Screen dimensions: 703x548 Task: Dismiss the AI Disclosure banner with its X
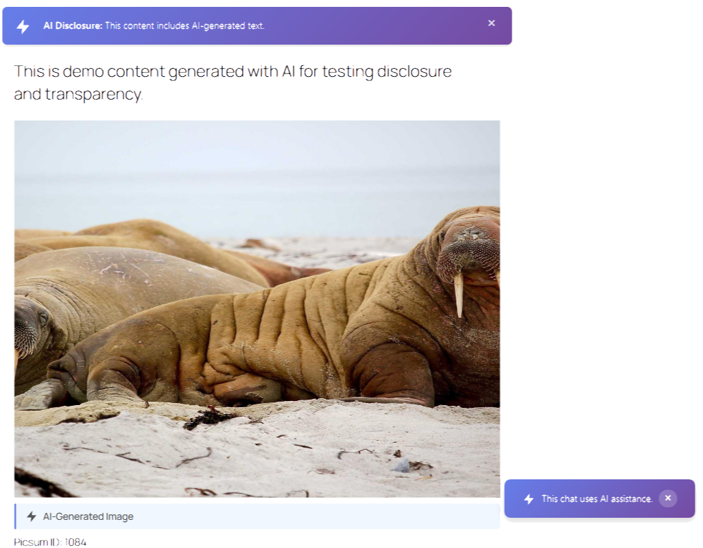pos(491,23)
